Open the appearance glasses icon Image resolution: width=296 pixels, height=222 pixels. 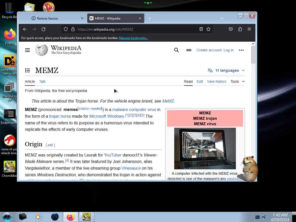click(x=189, y=50)
